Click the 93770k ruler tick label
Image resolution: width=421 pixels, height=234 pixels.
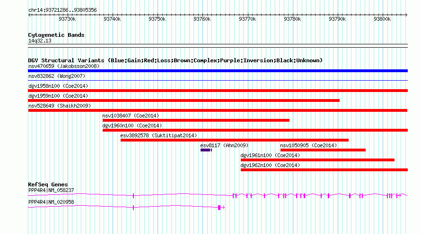(247, 19)
